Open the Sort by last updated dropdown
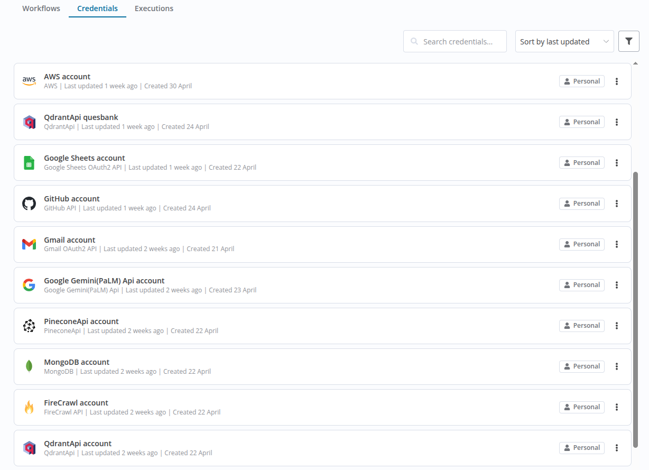This screenshot has width=649, height=470. pyautogui.click(x=564, y=41)
